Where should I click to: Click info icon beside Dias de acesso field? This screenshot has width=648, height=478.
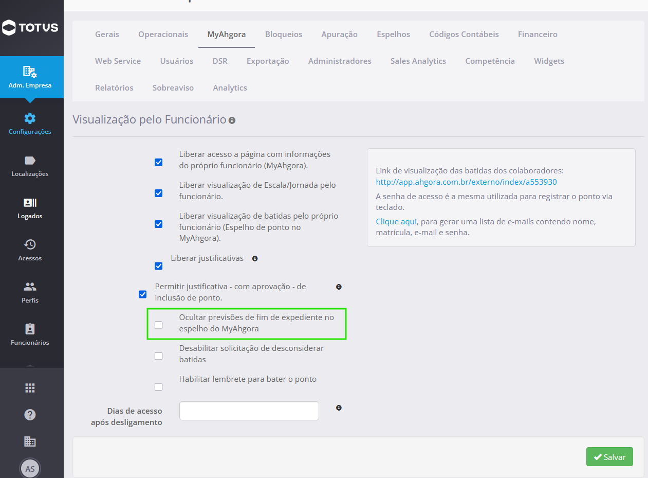(339, 408)
